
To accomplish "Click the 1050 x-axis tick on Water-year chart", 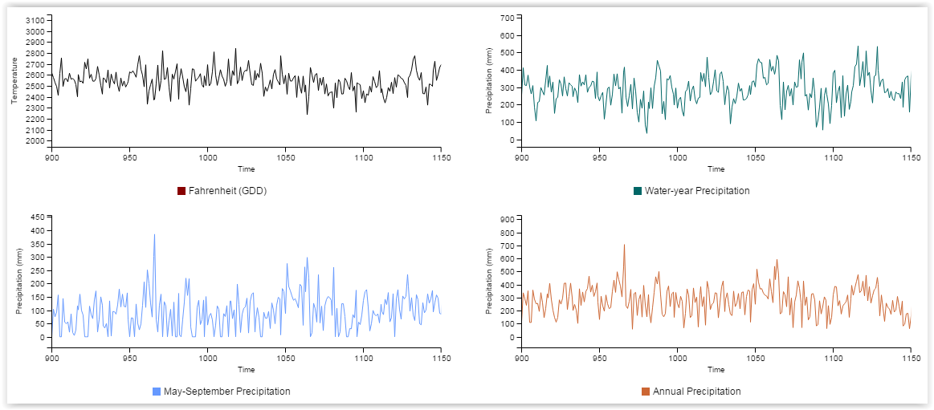I will (755, 158).
